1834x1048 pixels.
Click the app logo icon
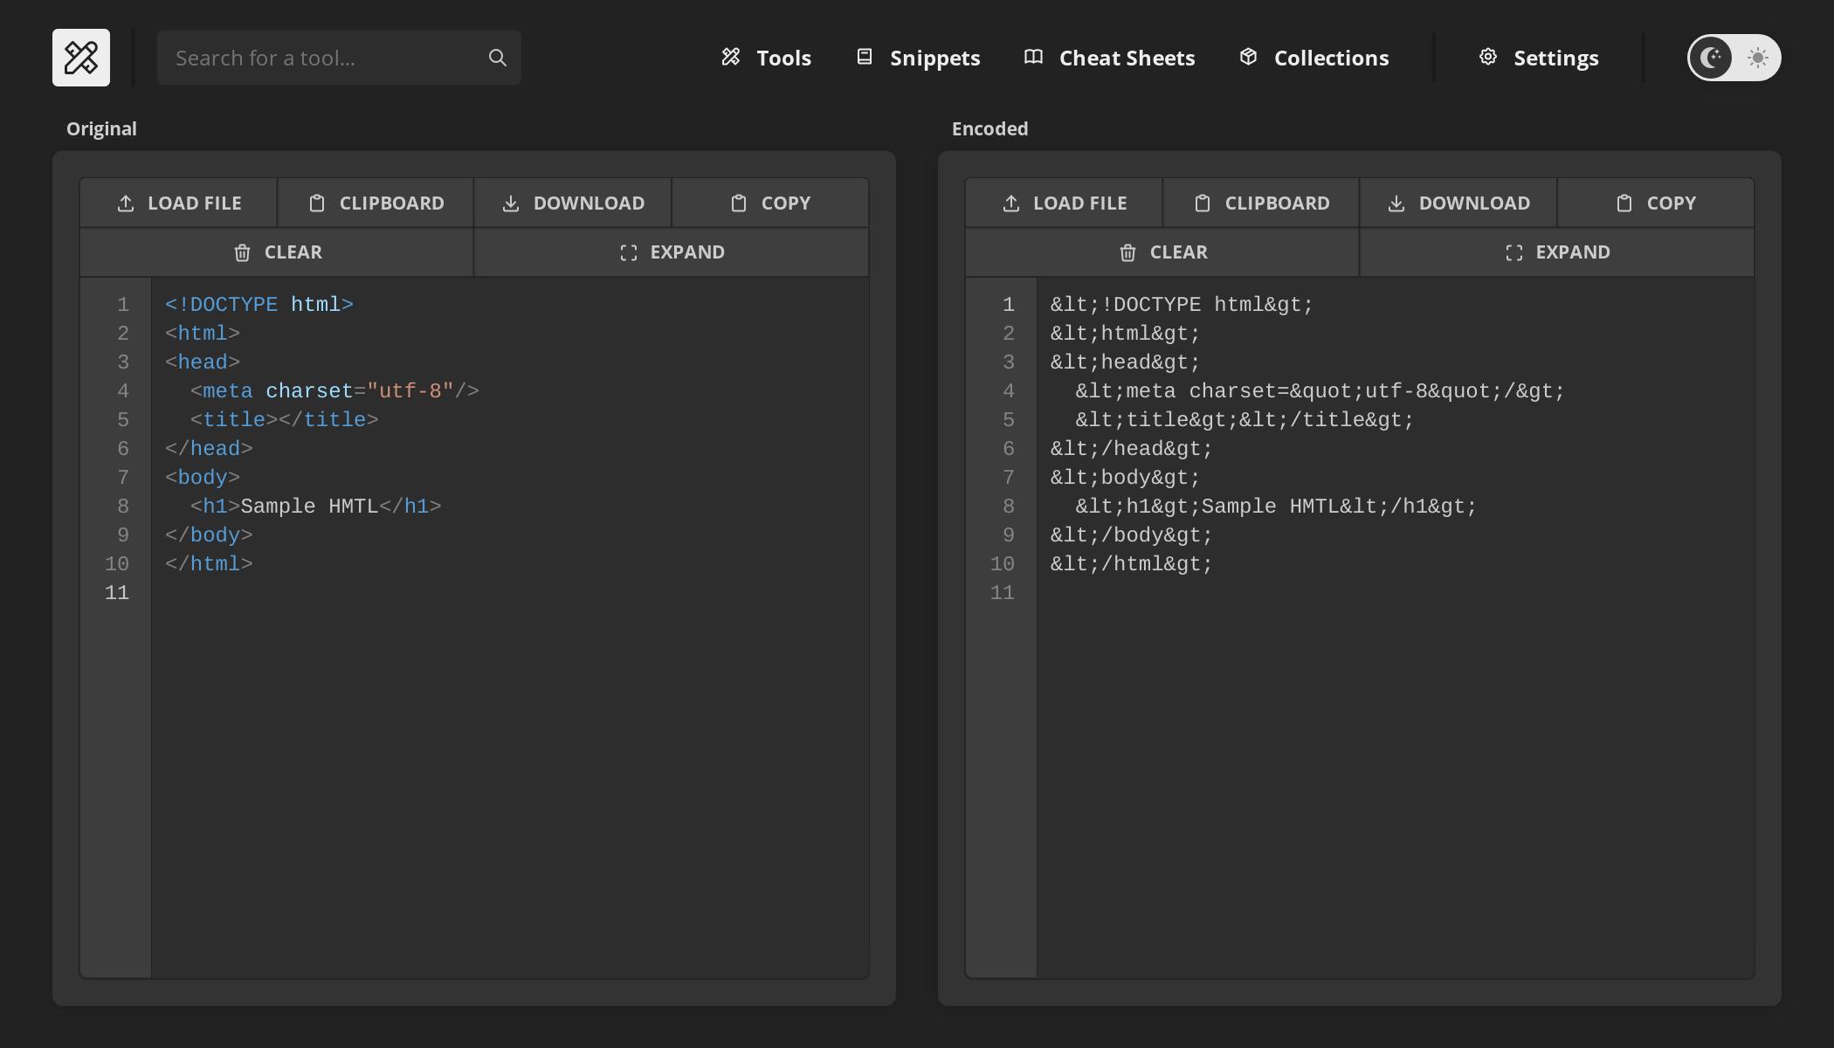coord(80,57)
